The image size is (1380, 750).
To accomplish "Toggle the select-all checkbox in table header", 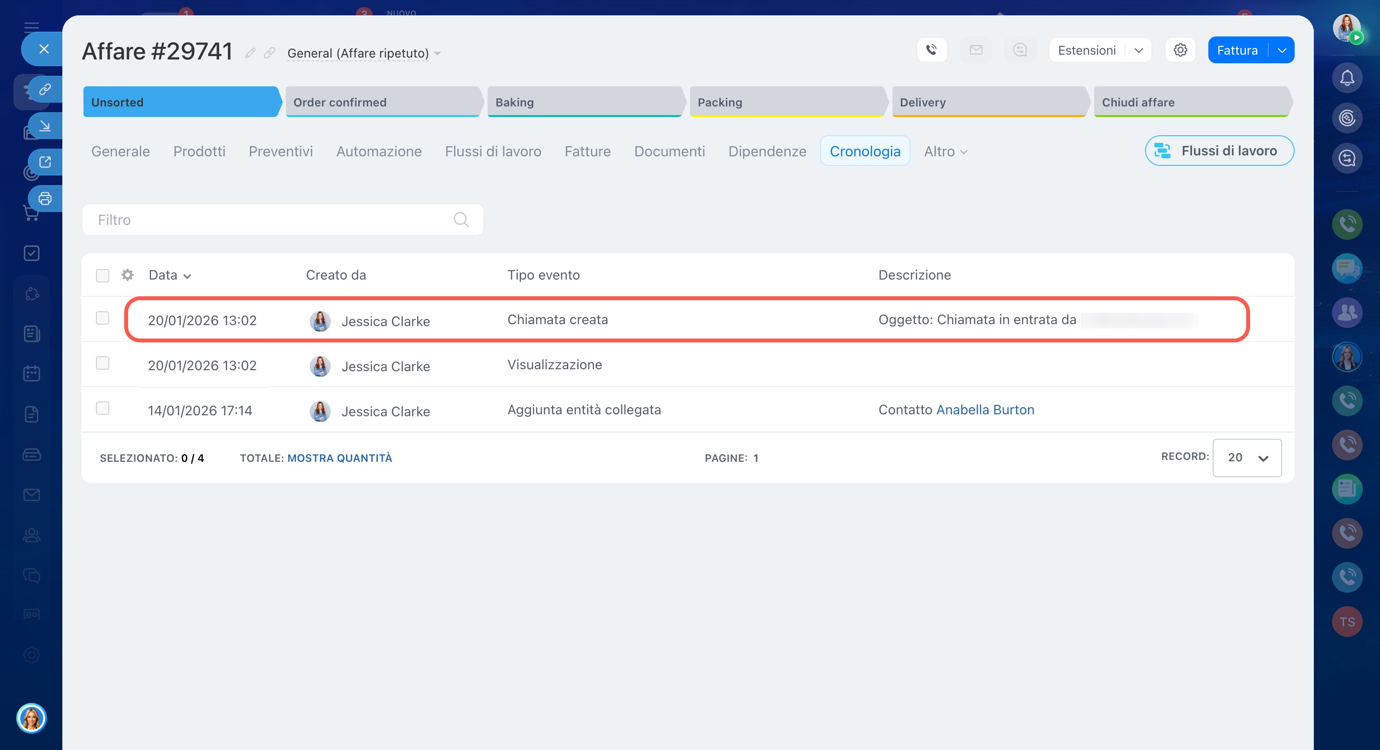I will click(x=102, y=275).
